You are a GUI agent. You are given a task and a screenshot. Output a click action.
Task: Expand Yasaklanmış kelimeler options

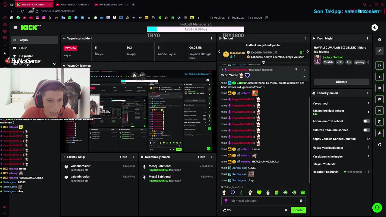(x=368, y=156)
